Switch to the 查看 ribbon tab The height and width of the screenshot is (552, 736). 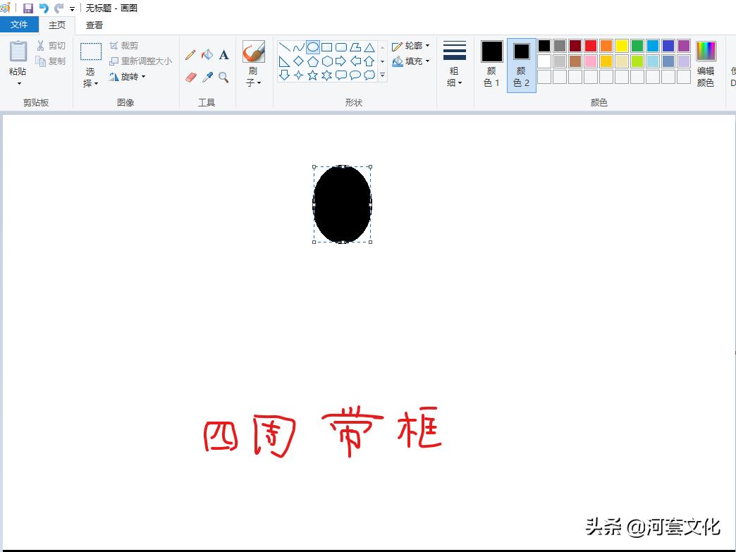coord(94,24)
